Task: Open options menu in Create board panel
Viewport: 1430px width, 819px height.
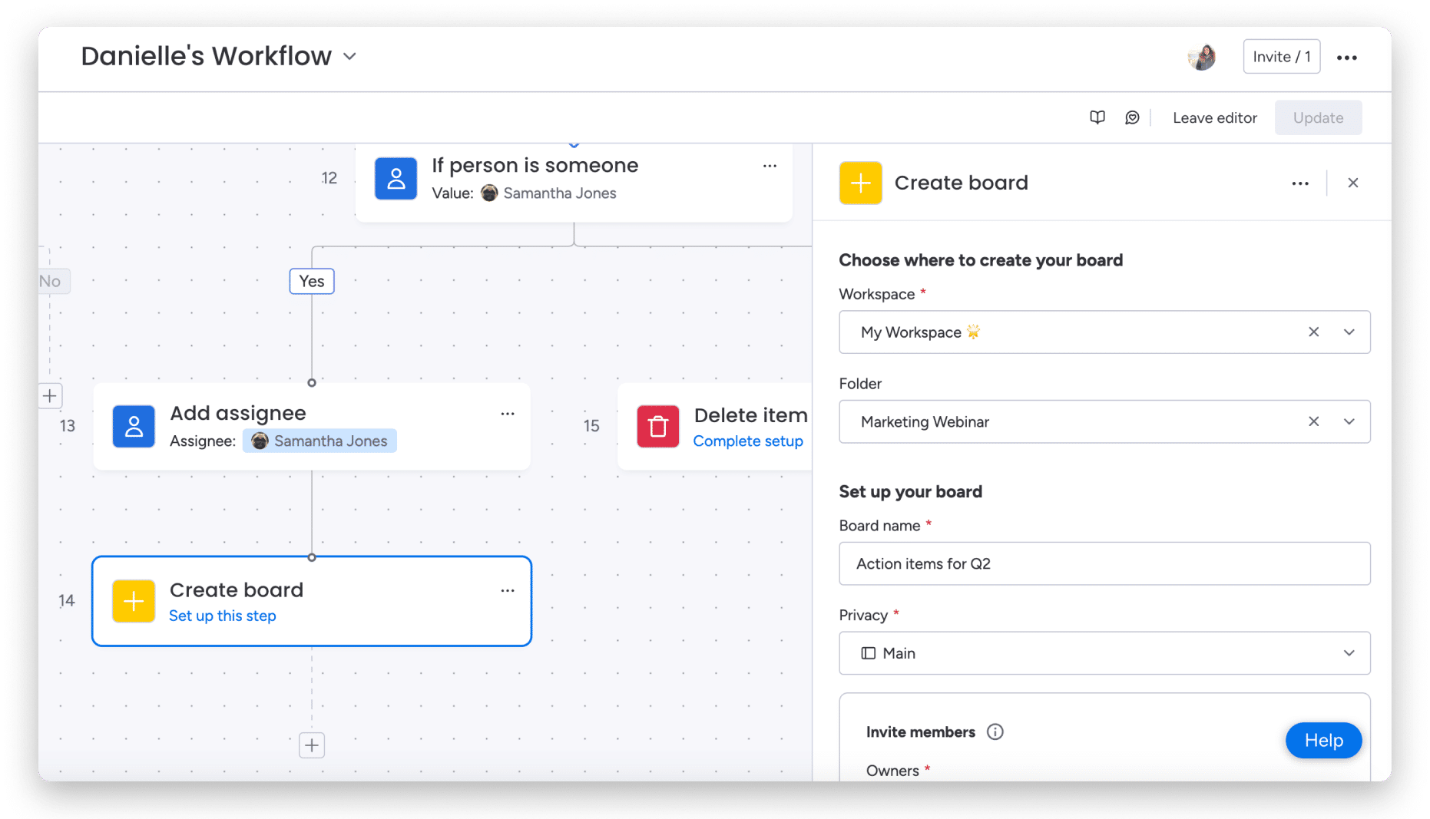Action: coord(1300,183)
